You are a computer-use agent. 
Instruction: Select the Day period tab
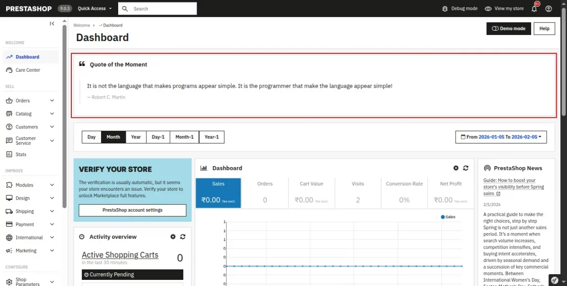(92, 137)
